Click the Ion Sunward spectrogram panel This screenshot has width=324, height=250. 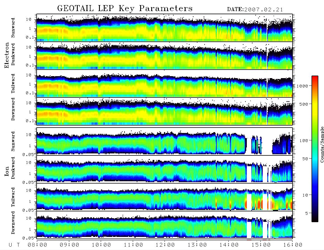point(165,141)
